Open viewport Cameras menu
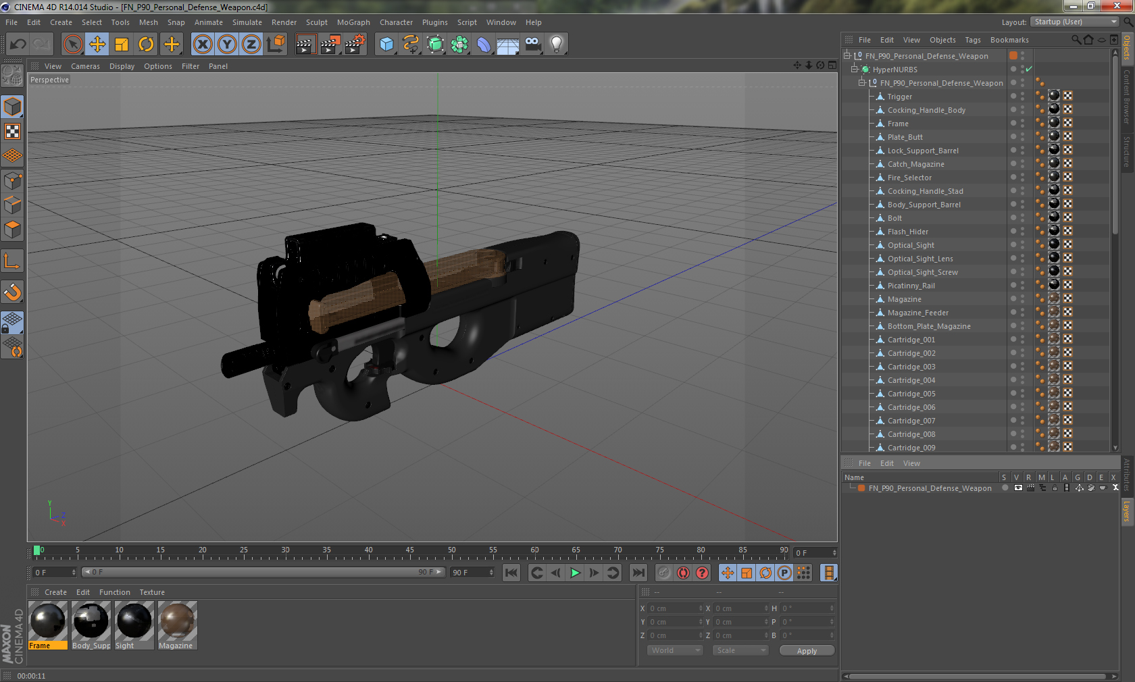The width and height of the screenshot is (1135, 682). point(85,66)
